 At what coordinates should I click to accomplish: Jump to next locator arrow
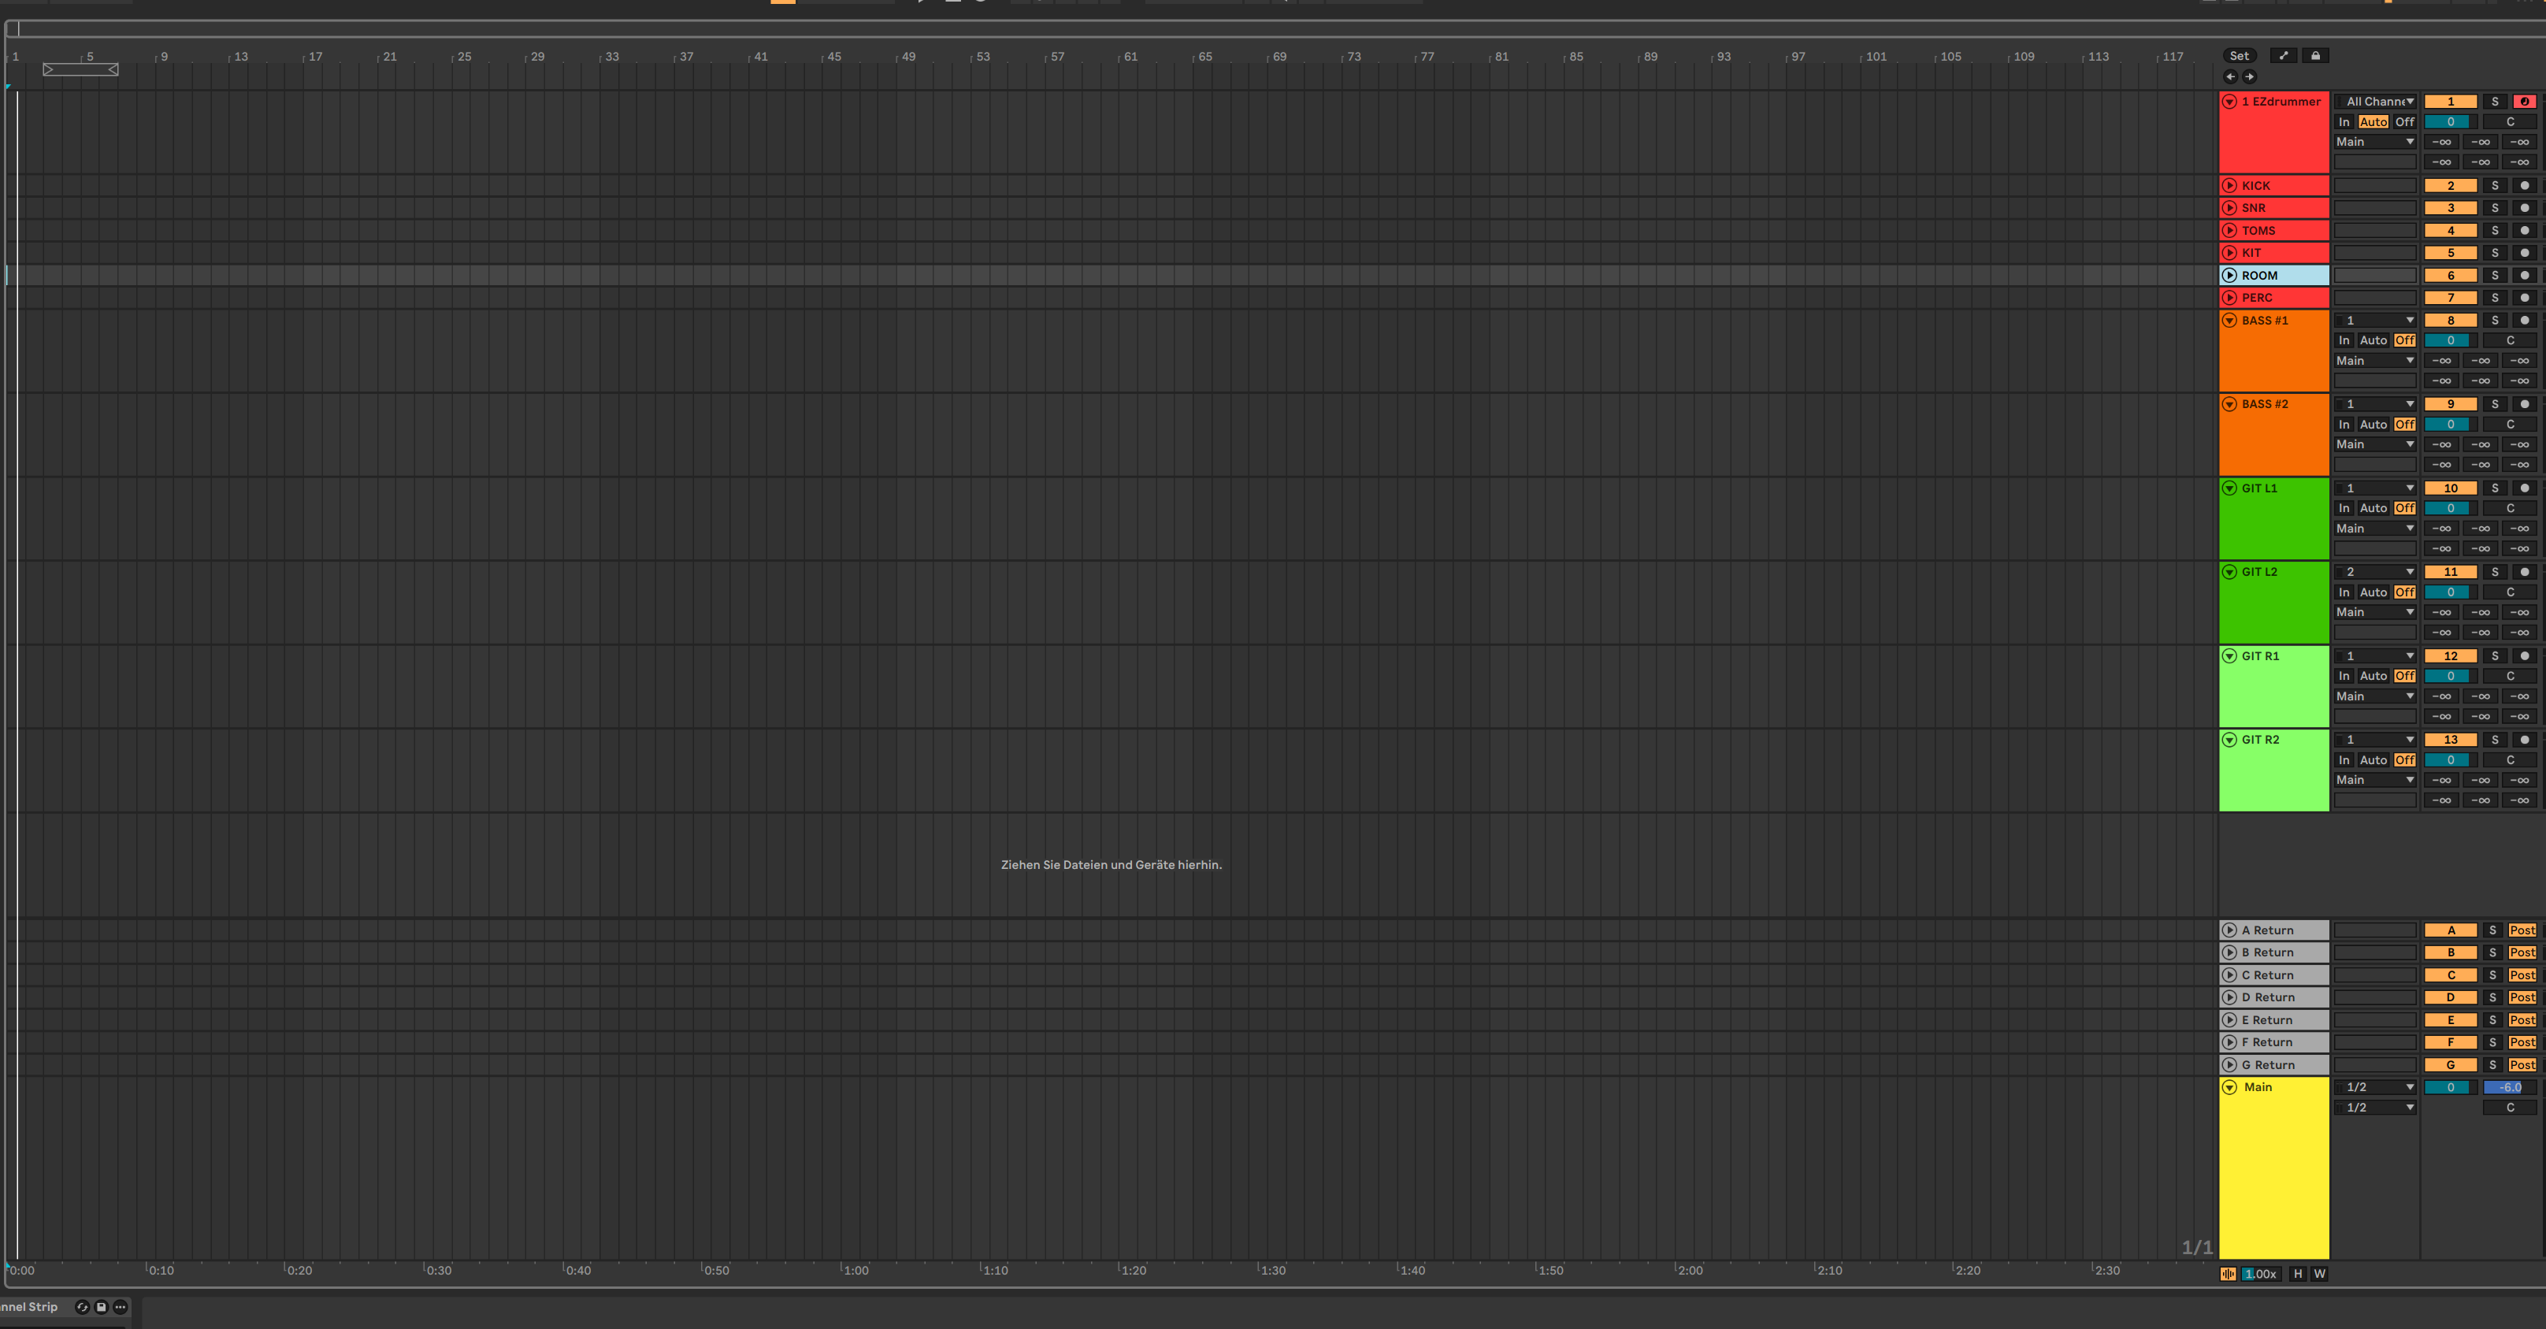click(2250, 76)
